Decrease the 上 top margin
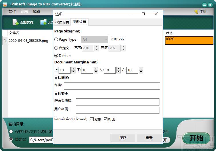 73,72
